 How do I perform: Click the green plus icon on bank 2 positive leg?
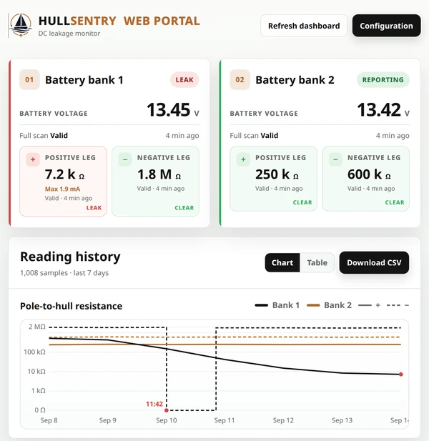[x=243, y=160]
